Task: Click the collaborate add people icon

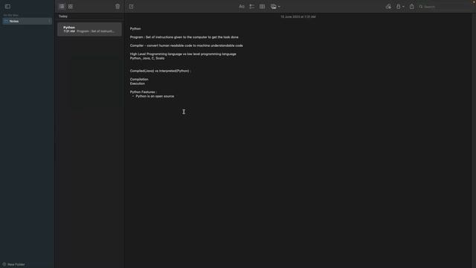Action: tap(388, 7)
